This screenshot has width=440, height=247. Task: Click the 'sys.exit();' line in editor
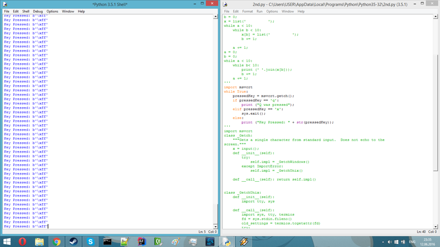click(254, 114)
